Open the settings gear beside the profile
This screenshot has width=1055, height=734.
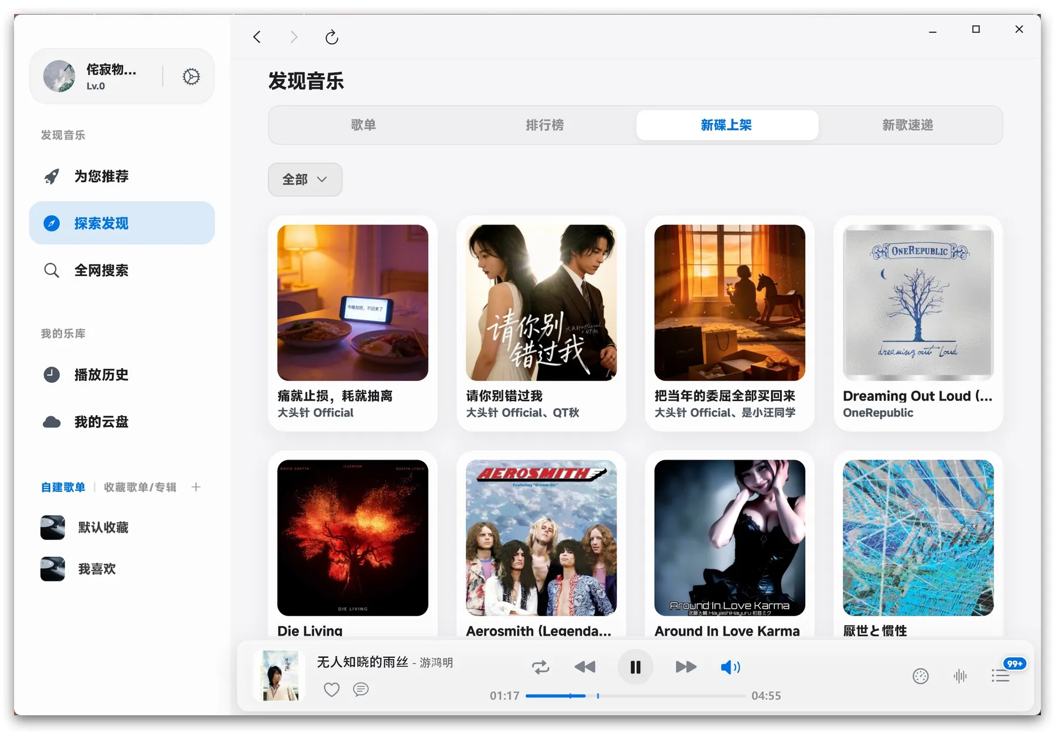[191, 76]
